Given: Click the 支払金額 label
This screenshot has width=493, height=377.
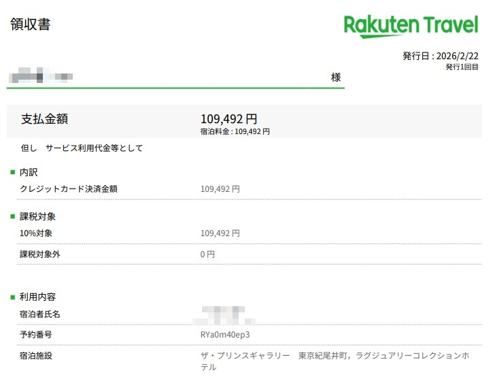Looking at the screenshot, I should (45, 118).
